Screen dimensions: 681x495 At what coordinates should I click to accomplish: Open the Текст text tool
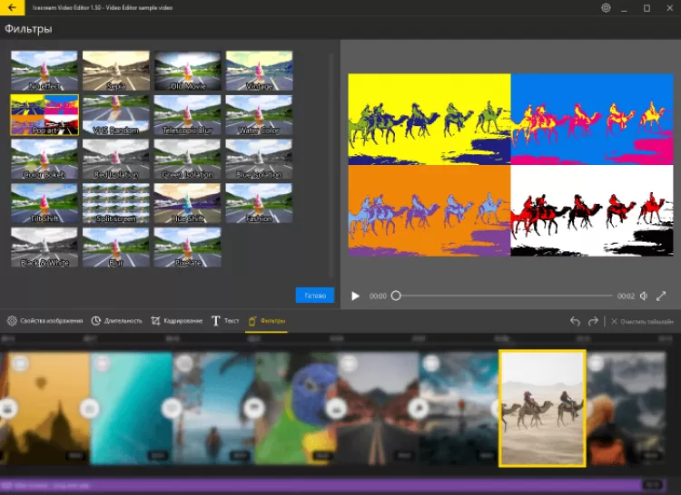pos(225,321)
